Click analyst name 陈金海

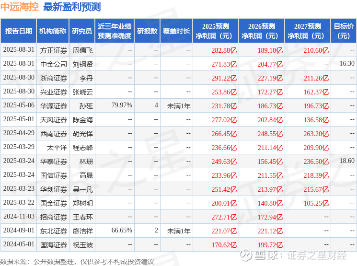(x=82, y=120)
